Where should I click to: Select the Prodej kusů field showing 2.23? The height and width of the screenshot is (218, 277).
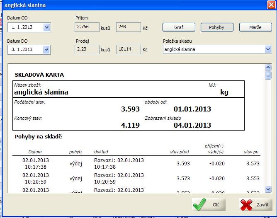86,49
